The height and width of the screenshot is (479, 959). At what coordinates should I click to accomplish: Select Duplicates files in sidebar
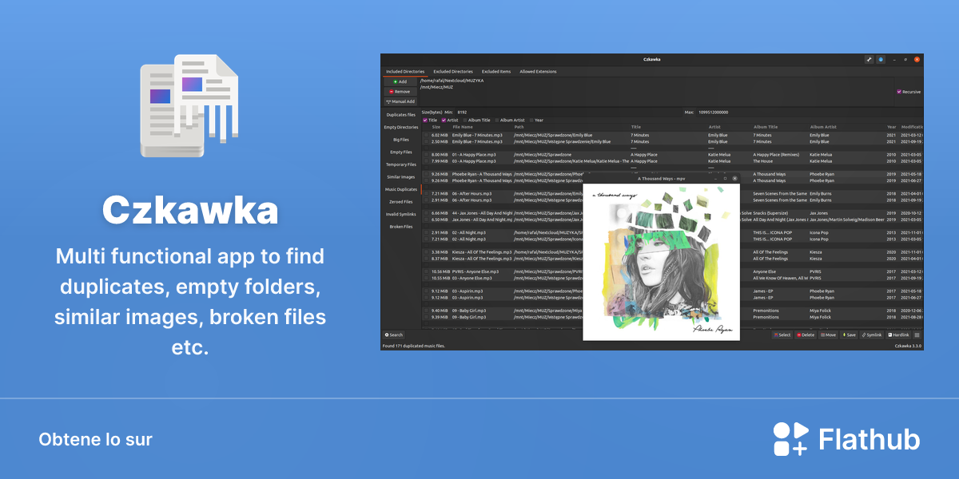(x=400, y=115)
